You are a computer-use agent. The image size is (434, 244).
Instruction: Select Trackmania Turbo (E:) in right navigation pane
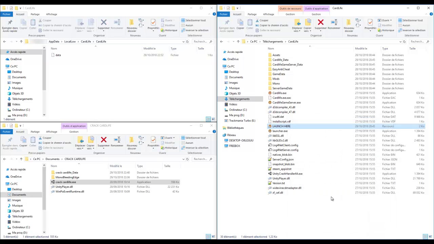click(x=242, y=121)
